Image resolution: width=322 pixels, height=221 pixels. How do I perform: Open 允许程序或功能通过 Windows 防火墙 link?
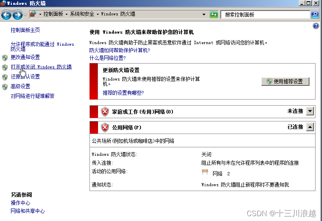click(x=42, y=47)
